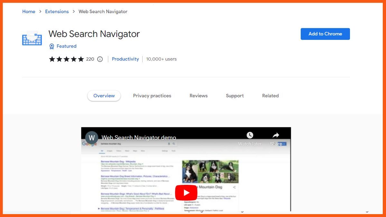The height and width of the screenshot is (217, 386).
Task: Click the Web Search Navigator keyboard logo
Action: pyautogui.click(x=32, y=38)
